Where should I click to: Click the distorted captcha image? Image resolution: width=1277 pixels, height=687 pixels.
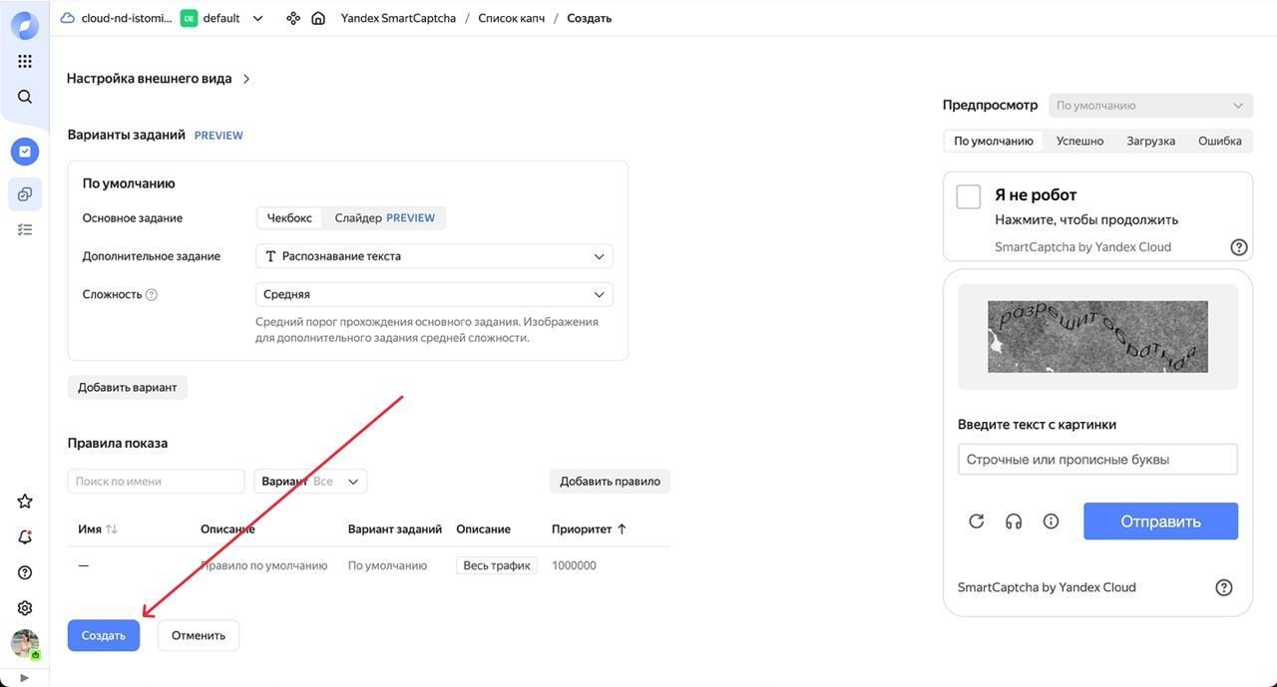click(1097, 337)
